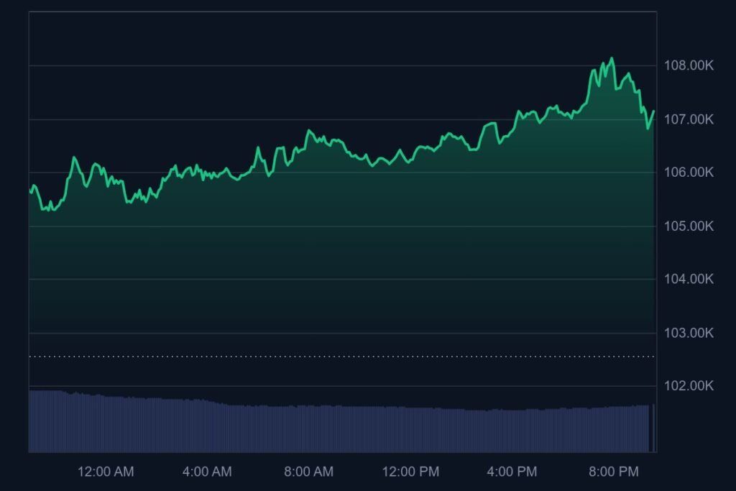Click the 102.00K price axis label
The height and width of the screenshot is (491, 736).
coord(689,385)
